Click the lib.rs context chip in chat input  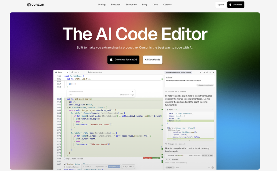(175, 160)
